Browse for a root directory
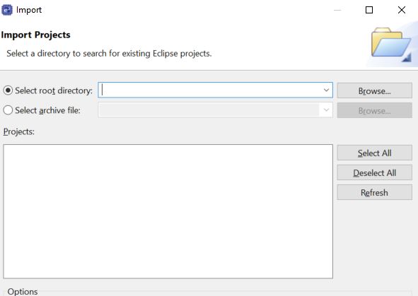 (375, 90)
